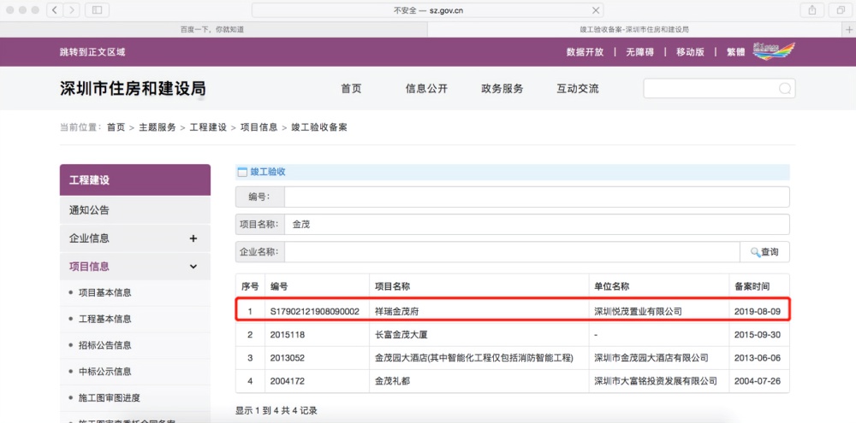Click project name 长富金茂大厦
Viewport: 856px width, 423px height.
(401, 335)
